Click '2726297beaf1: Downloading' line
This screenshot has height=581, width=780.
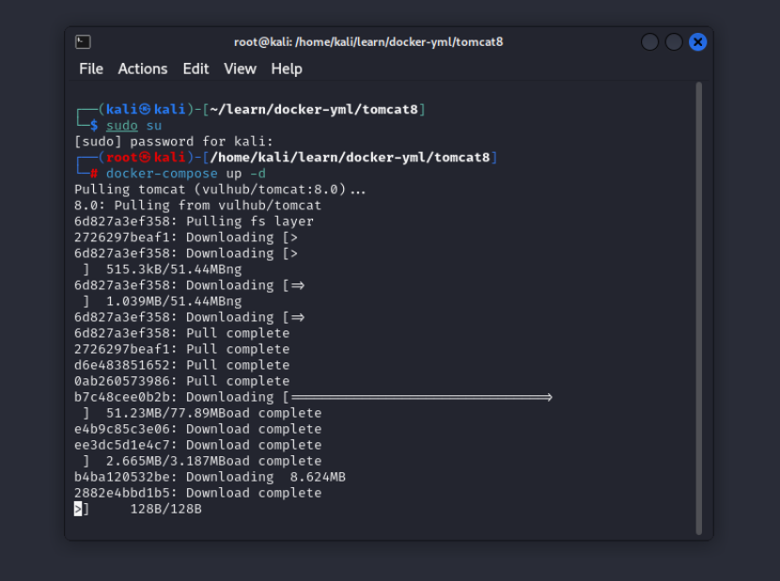[186, 237]
